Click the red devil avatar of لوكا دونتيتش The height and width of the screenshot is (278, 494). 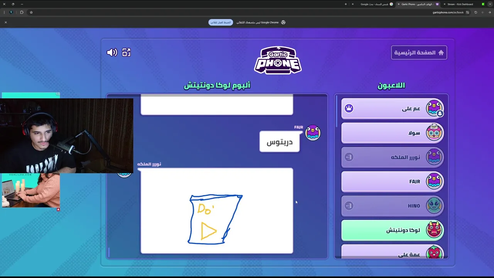434,230
